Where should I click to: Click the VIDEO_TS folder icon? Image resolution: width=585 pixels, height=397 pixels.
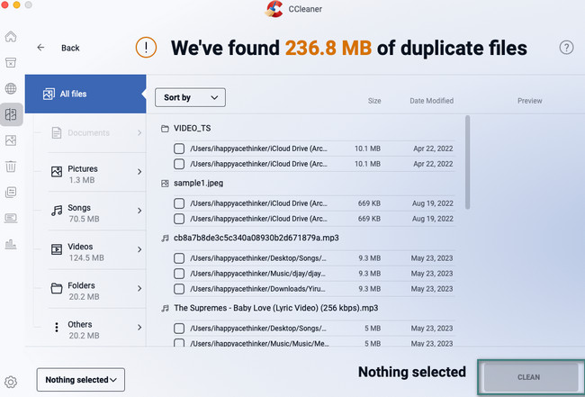click(165, 129)
